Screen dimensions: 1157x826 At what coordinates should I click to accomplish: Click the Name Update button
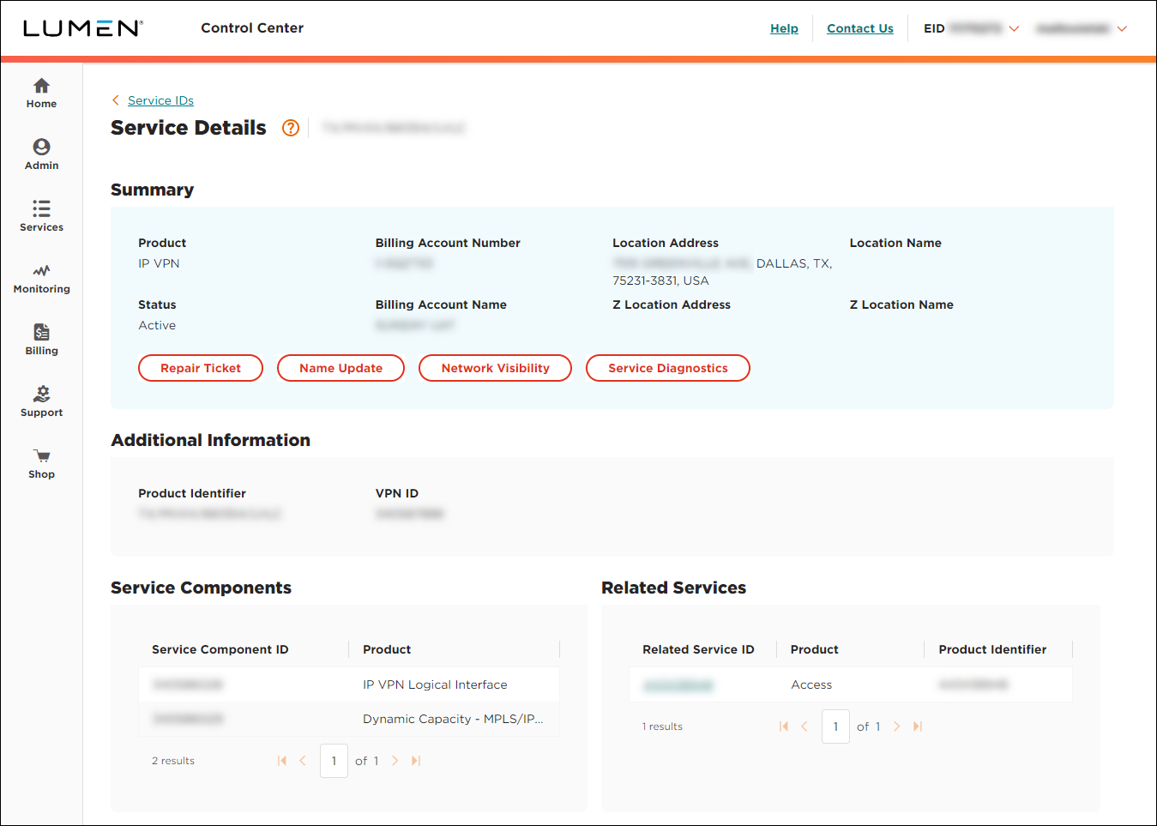tap(340, 367)
